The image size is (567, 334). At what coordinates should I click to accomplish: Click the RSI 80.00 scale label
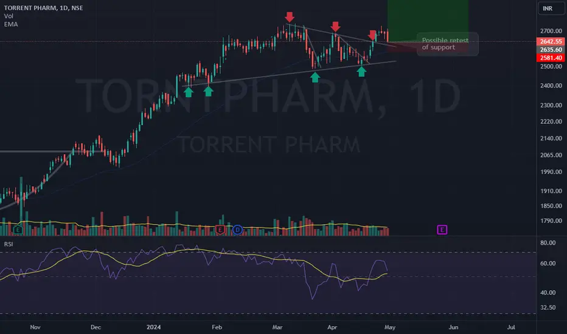[548, 243]
